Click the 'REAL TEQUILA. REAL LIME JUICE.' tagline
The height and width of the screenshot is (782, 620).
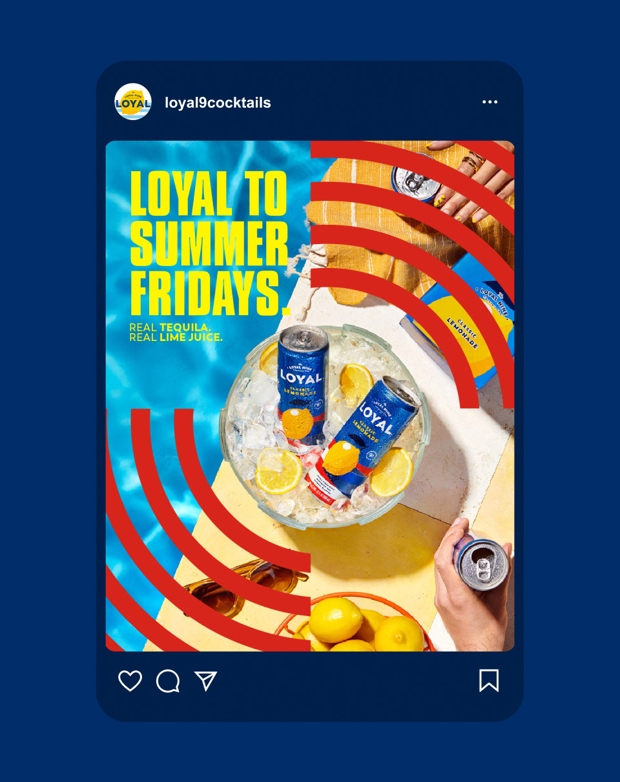point(176,332)
